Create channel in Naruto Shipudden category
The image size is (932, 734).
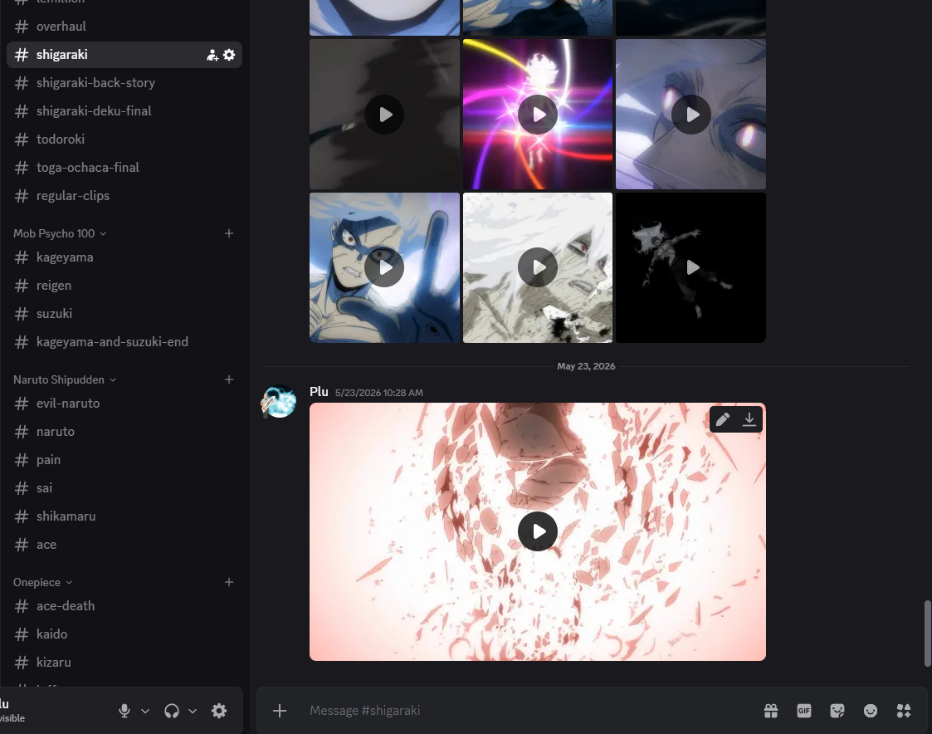pos(229,379)
